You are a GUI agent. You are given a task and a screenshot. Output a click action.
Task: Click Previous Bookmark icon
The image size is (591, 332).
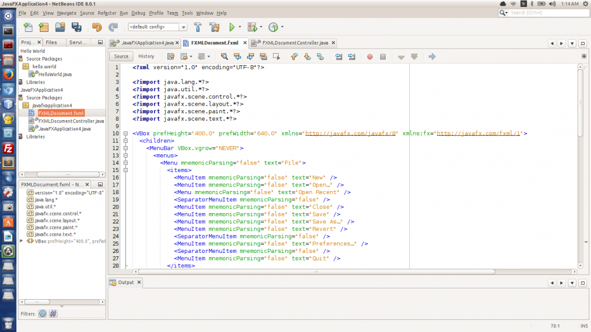[x=294, y=57]
